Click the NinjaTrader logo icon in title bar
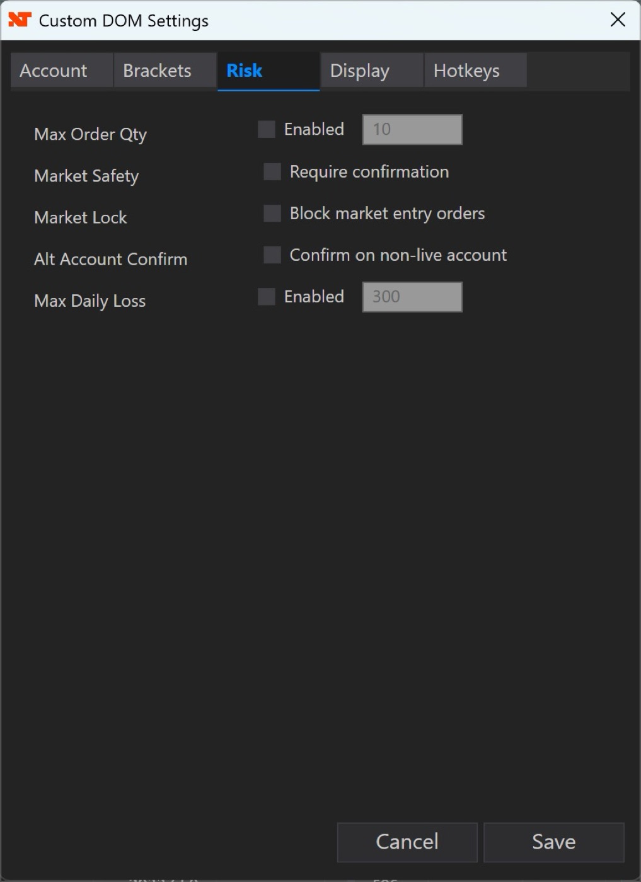The image size is (641, 882). pyautogui.click(x=20, y=20)
